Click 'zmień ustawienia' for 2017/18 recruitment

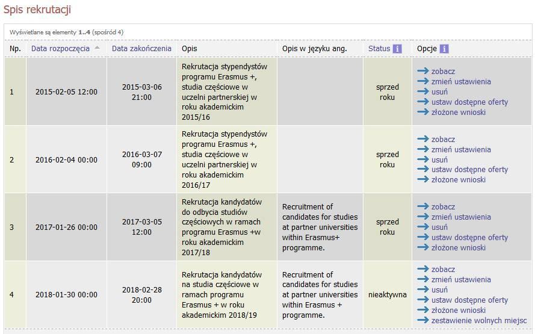pyautogui.click(x=461, y=217)
